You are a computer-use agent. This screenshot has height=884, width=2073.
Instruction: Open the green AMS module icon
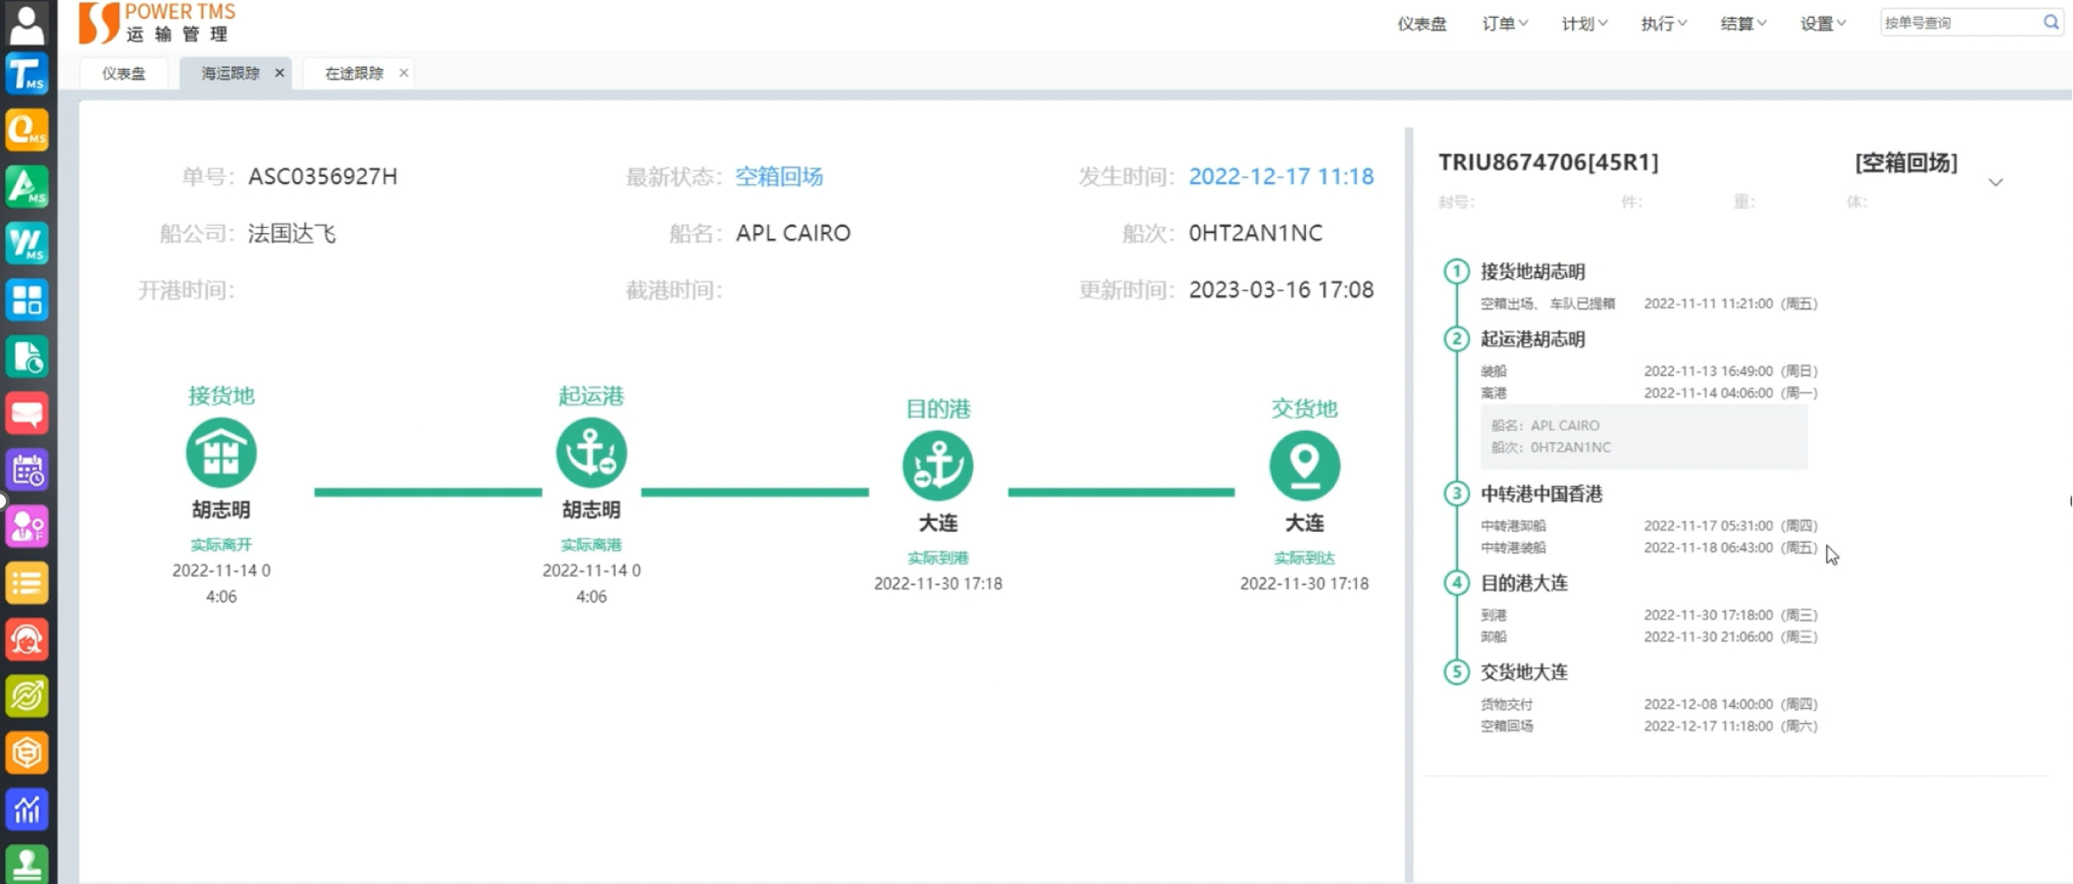[27, 186]
